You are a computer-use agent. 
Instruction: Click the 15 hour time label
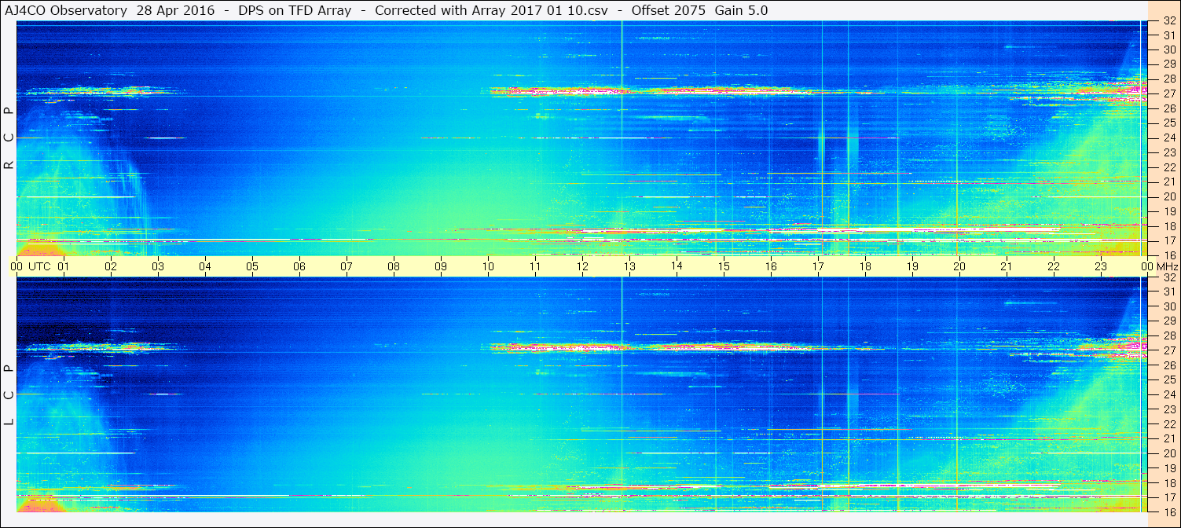pos(723,266)
